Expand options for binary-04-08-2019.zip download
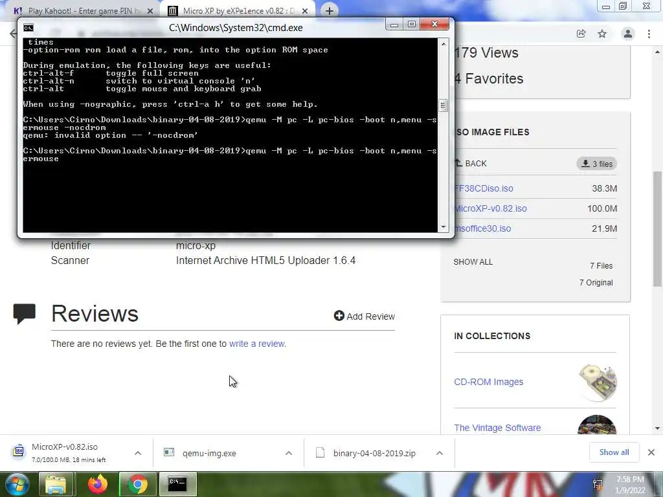This screenshot has height=497, width=663. [x=440, y=453]
